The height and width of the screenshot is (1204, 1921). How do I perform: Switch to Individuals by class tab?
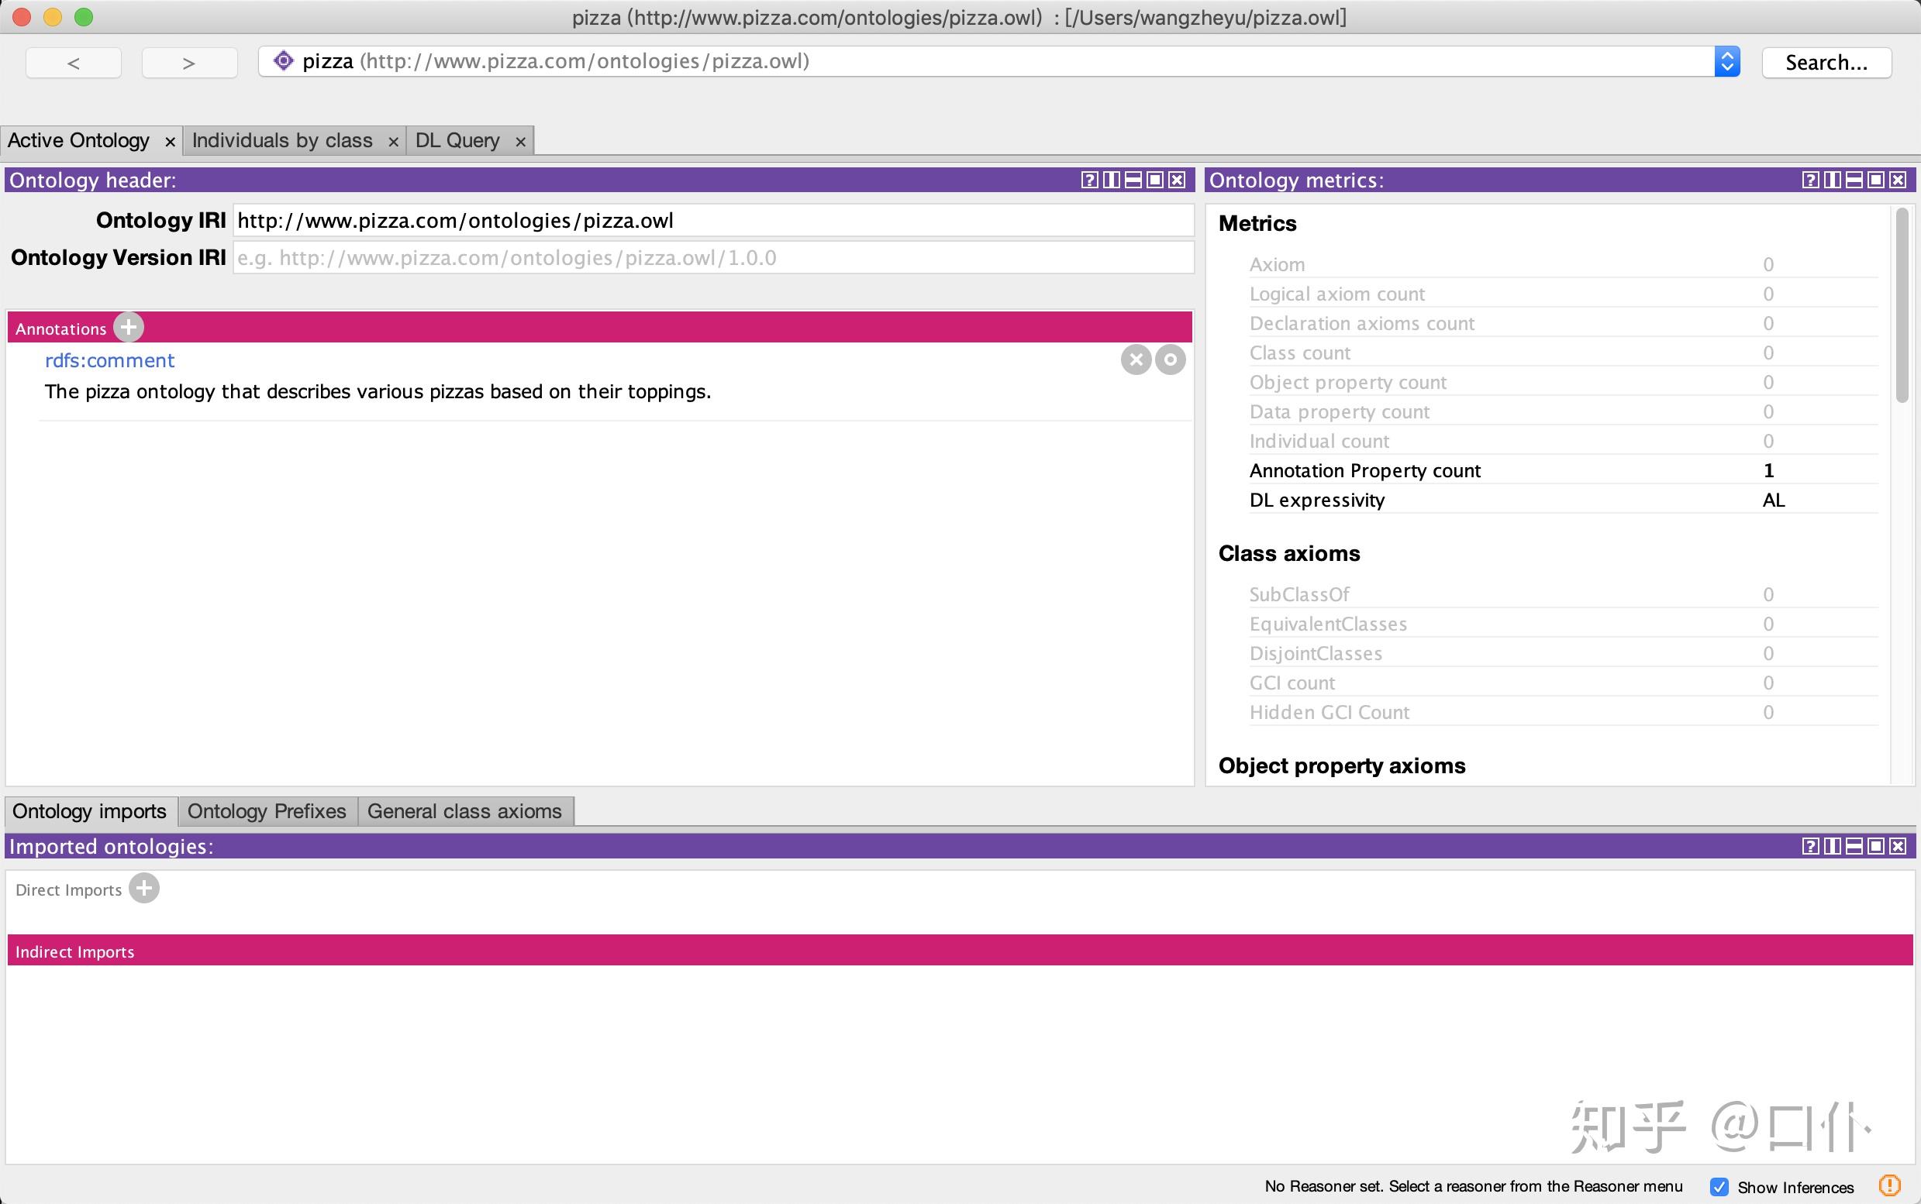[x=282, y=141]
